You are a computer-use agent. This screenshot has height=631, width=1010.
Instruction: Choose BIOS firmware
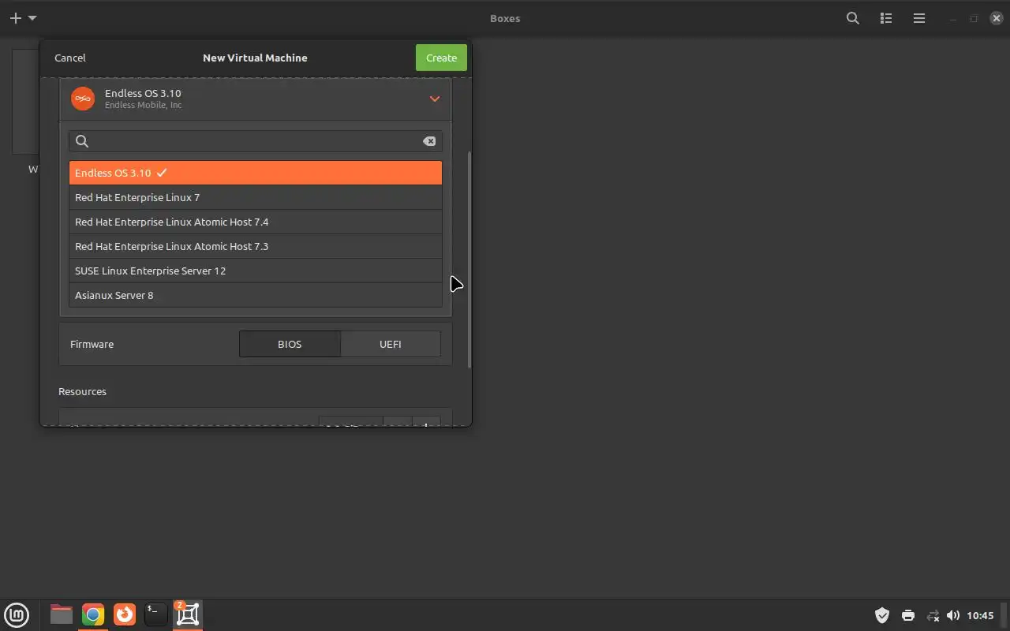[290, 344]
